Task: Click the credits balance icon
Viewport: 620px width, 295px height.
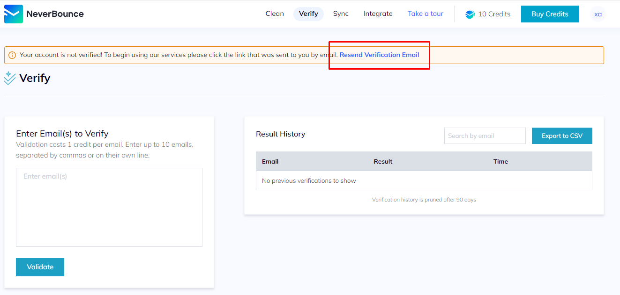Action: click(470, 14)
